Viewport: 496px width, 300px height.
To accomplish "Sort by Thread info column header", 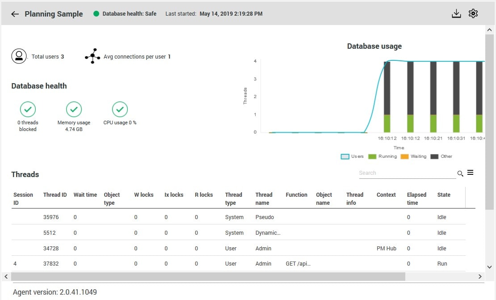I will (x=355, y=199).
